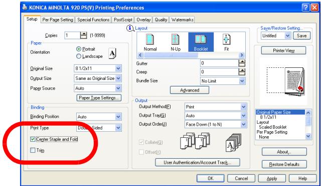Open the Save/Restore Setting Untitled dropdown

click(276, 36)
